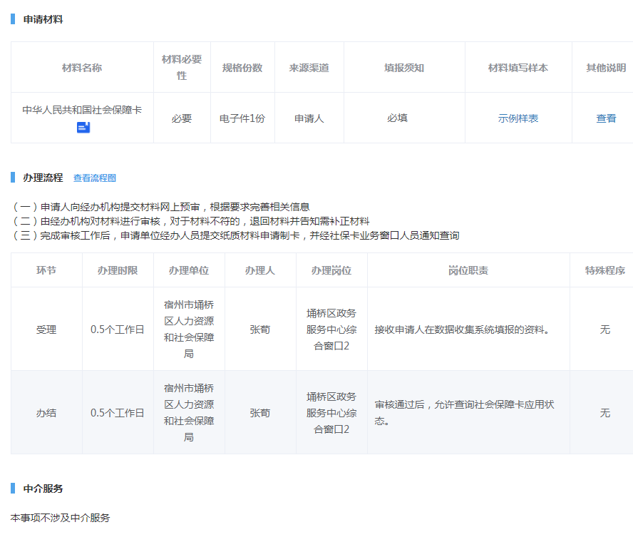Select the 材料必要性 column header
Viewport: 633px width, 557px height.
[182, 67]
